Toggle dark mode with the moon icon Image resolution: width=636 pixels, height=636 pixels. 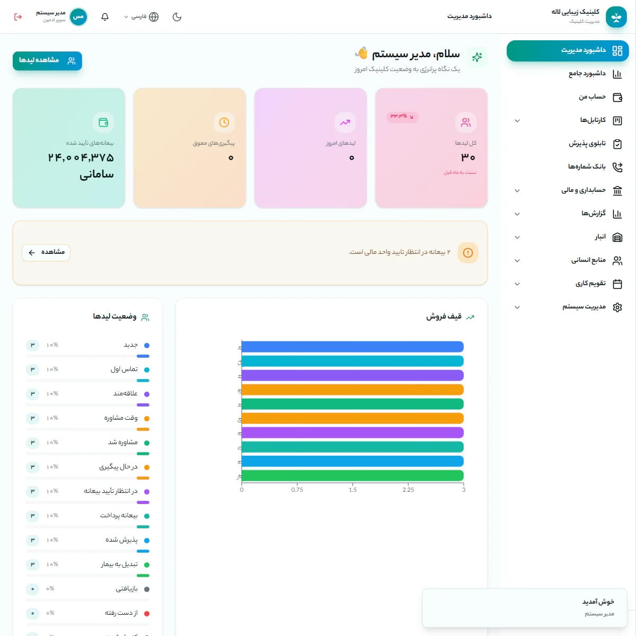[177, 17]
